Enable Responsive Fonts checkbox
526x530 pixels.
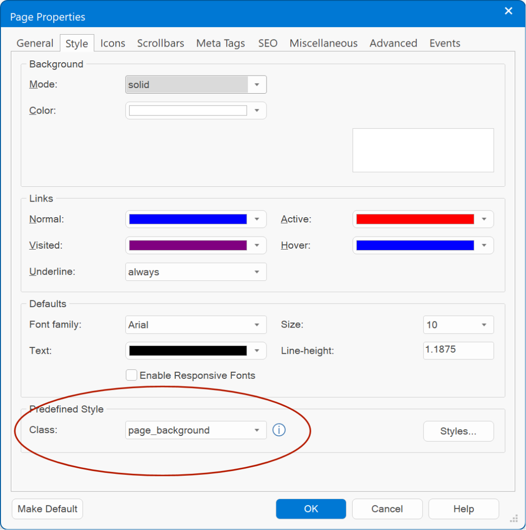pyautogui.click(x=132, y=375)
